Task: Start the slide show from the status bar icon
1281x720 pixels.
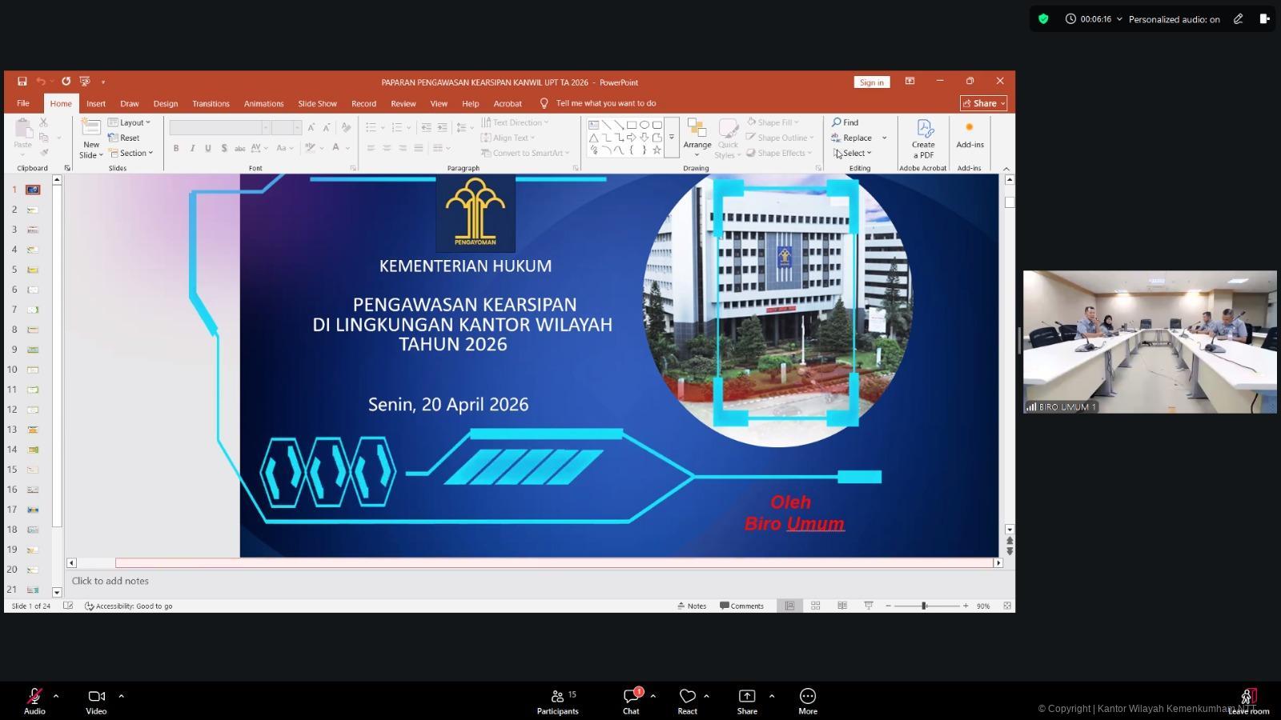Action: pyautogui.click(x=868, y=606)
